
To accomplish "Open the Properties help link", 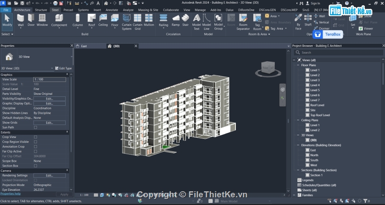I will pos(10,194).
